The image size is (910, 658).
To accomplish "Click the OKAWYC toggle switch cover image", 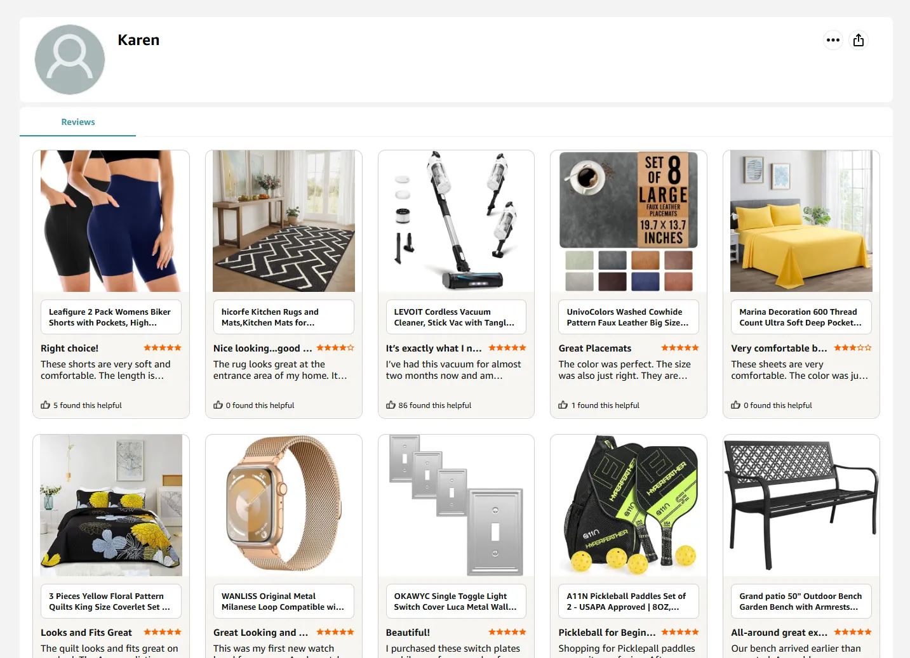I will point(456,505).
